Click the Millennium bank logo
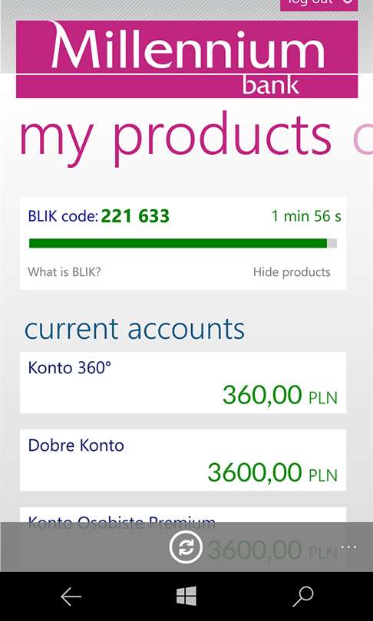The height and width of the screenshot is (621, 373). click(187, 59)
